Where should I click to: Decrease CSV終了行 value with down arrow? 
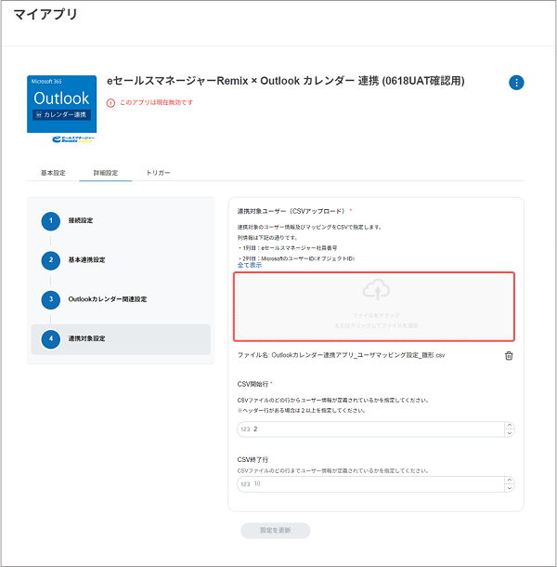pos(509,487)
